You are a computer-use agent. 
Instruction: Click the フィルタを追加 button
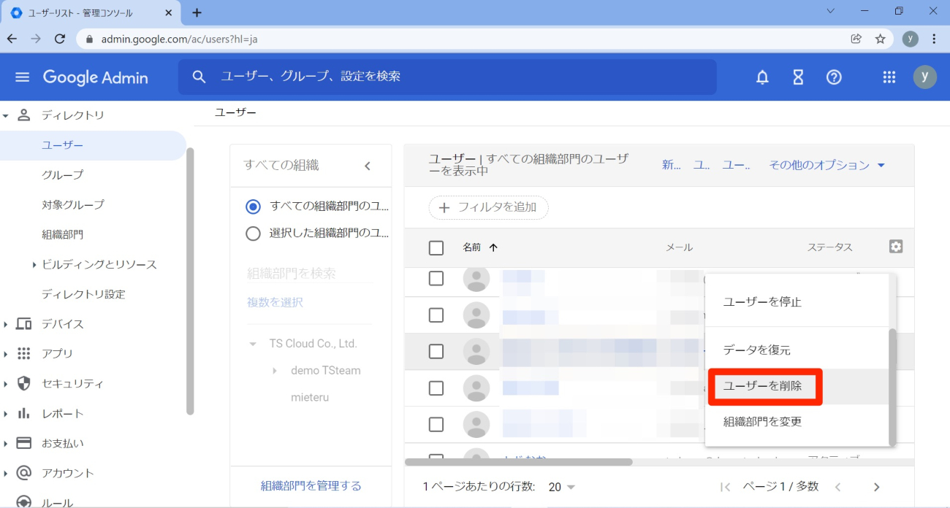click(x=488, y=207)
